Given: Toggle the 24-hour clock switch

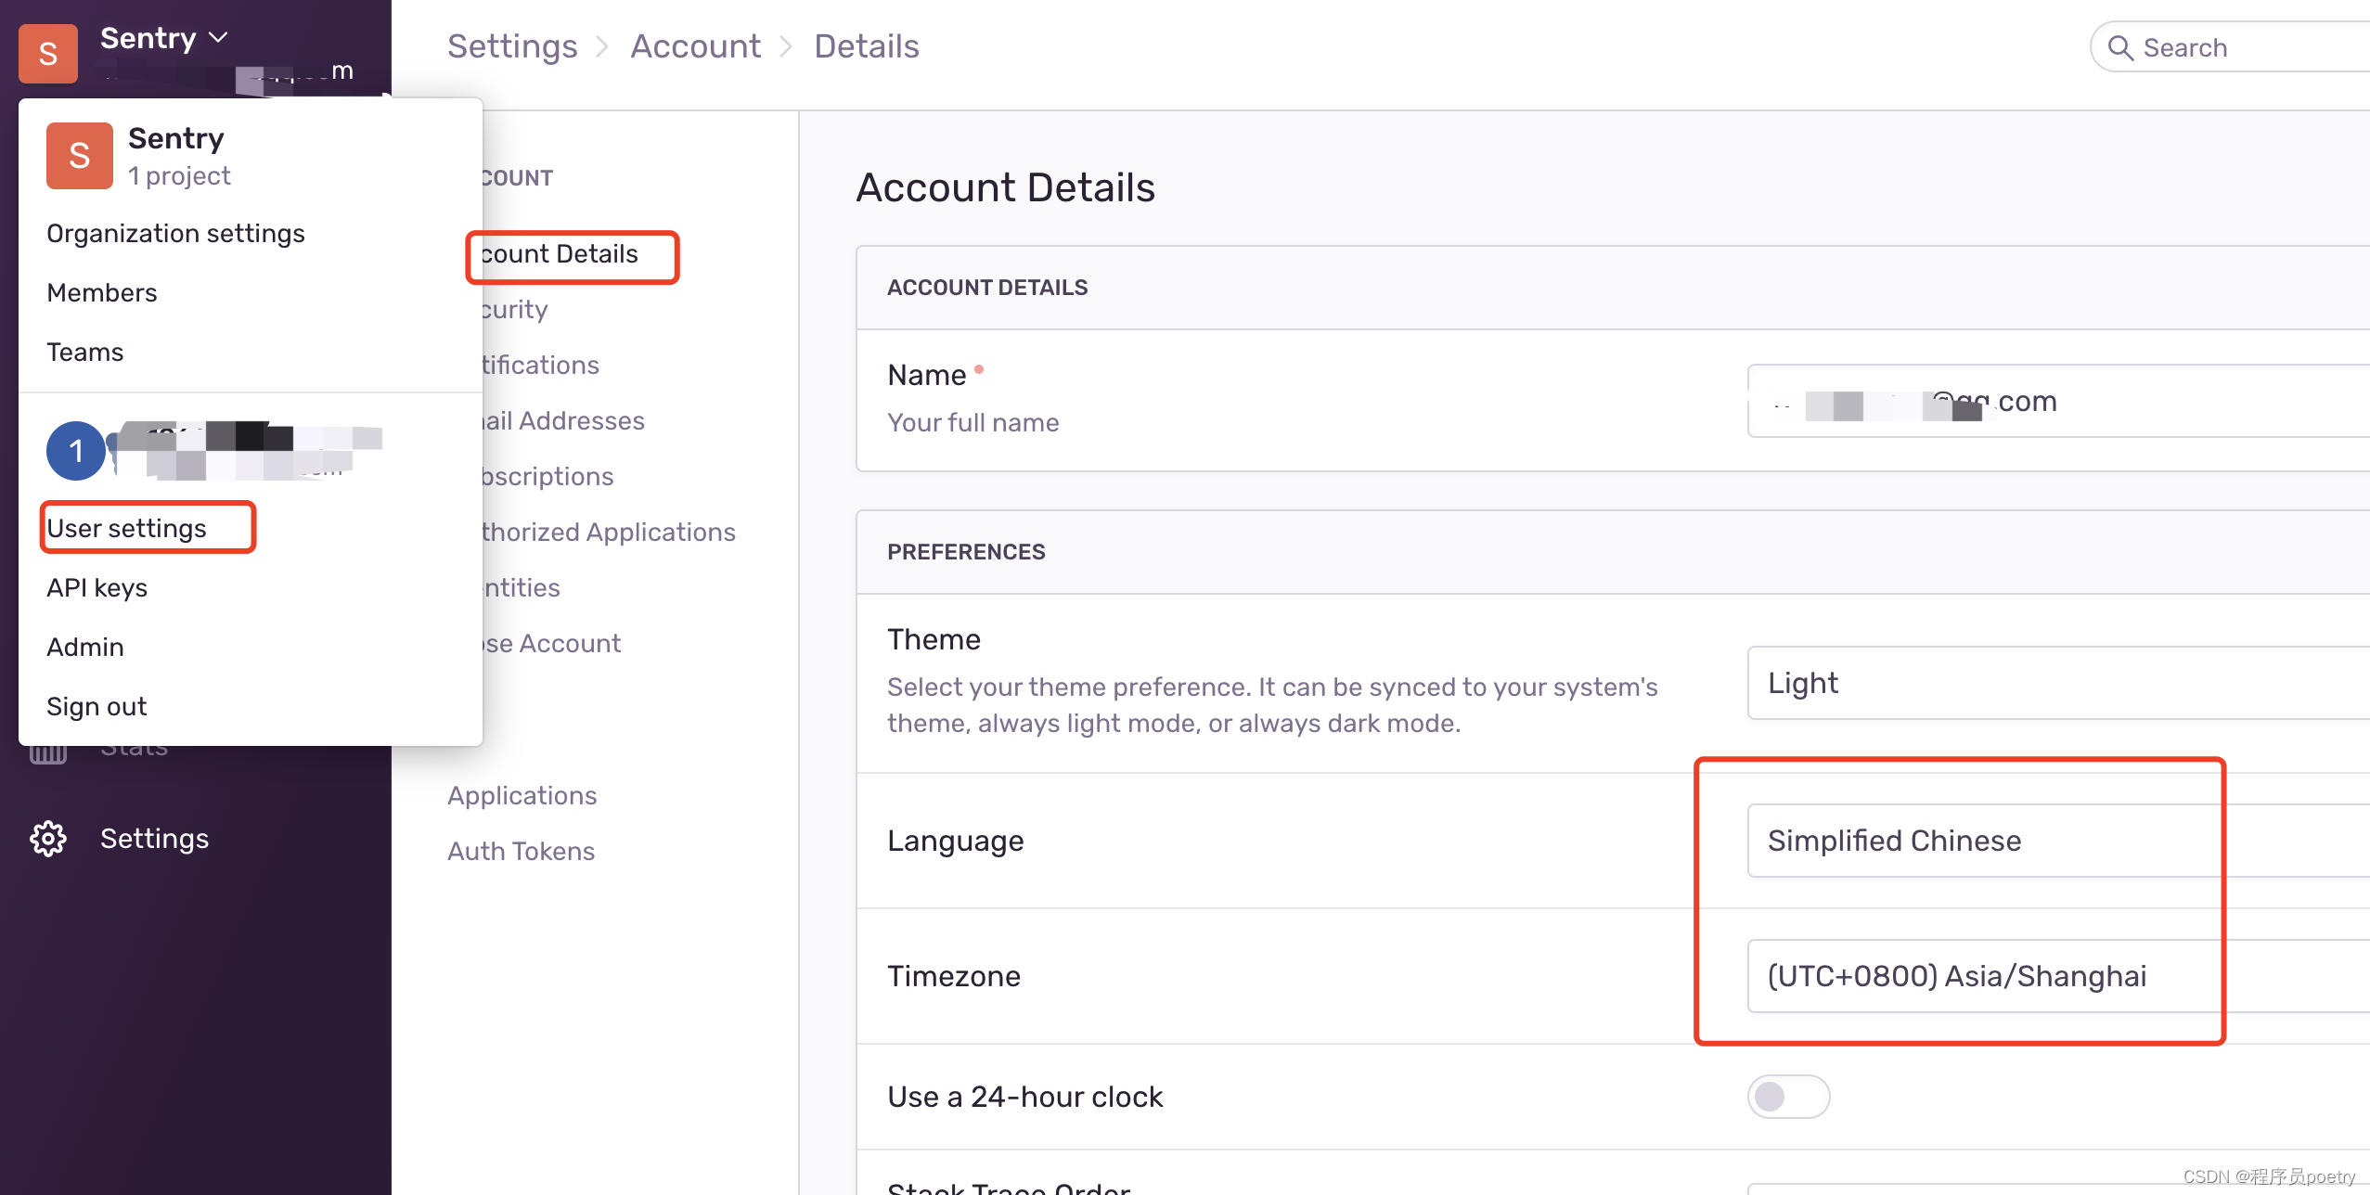Looking at the screenshot, I should [x=1787, y=1097].
